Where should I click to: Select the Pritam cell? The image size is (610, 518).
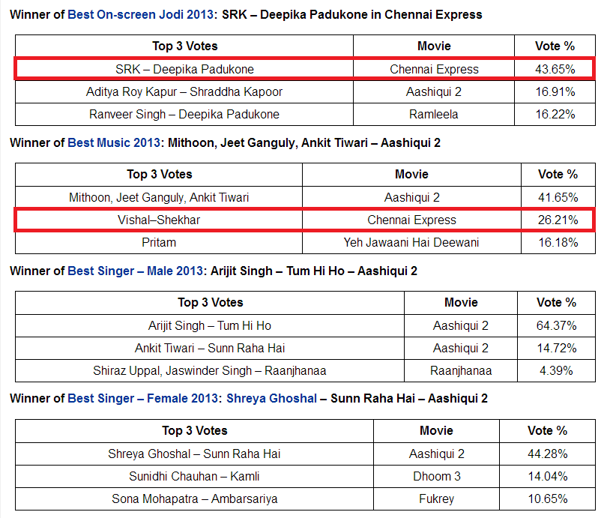159,242
